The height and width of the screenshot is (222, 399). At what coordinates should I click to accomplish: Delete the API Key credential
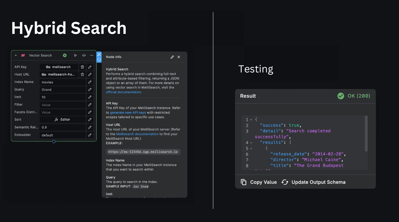(82, 67)
